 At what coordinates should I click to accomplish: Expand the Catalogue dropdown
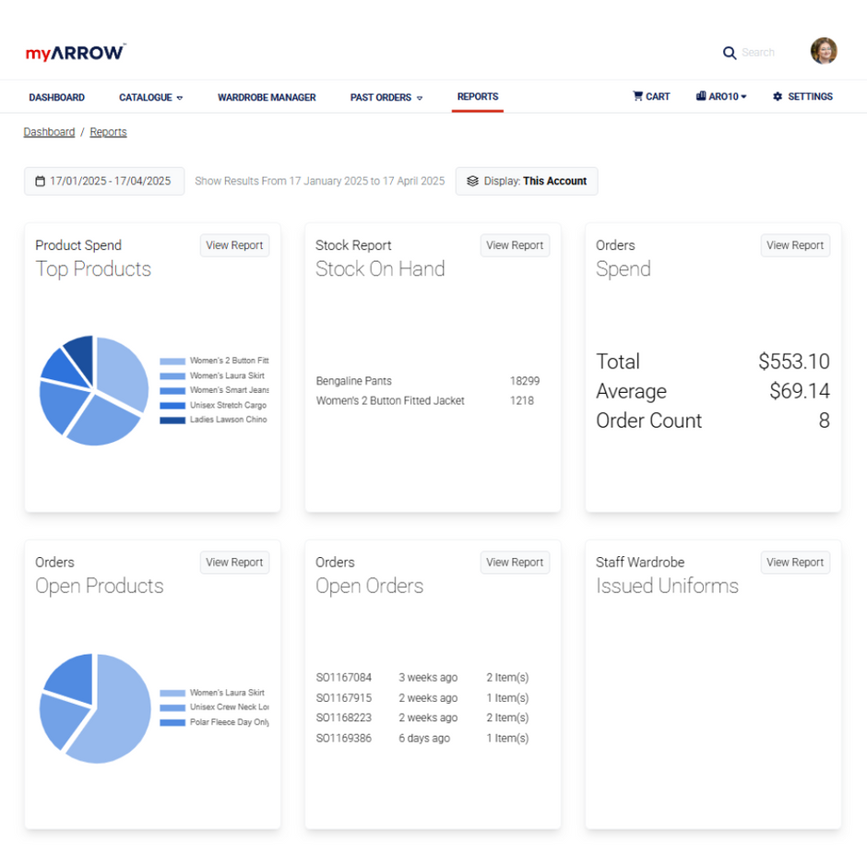[x=150, y=97]
